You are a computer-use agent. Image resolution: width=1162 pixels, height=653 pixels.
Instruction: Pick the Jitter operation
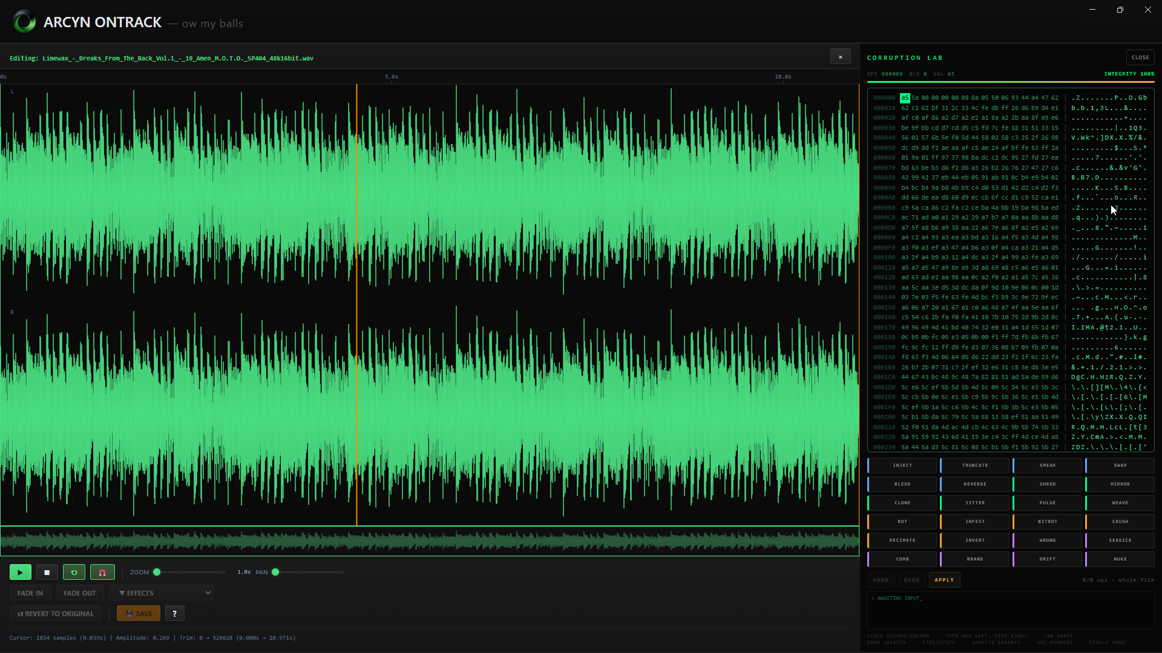pos(974,502)
